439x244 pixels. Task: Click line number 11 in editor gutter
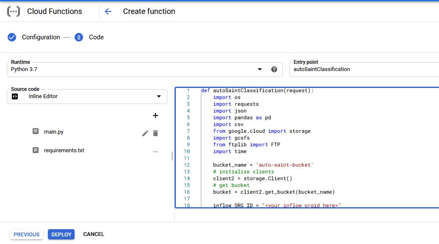click(187, 158)
